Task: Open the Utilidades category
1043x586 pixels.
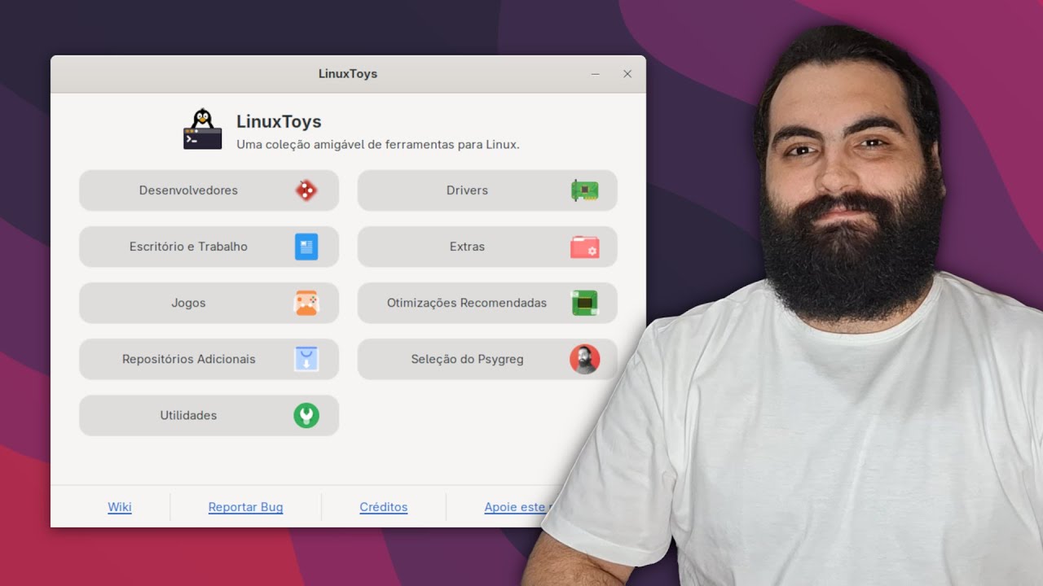Action: tap(209, 415)
